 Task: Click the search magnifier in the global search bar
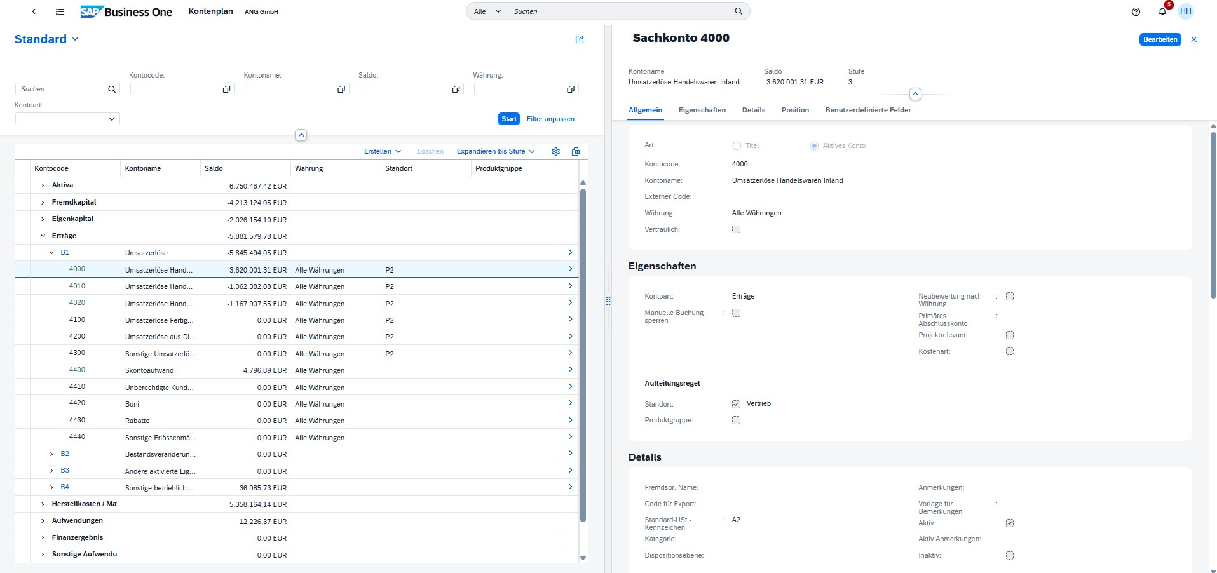tap(737, 11)
